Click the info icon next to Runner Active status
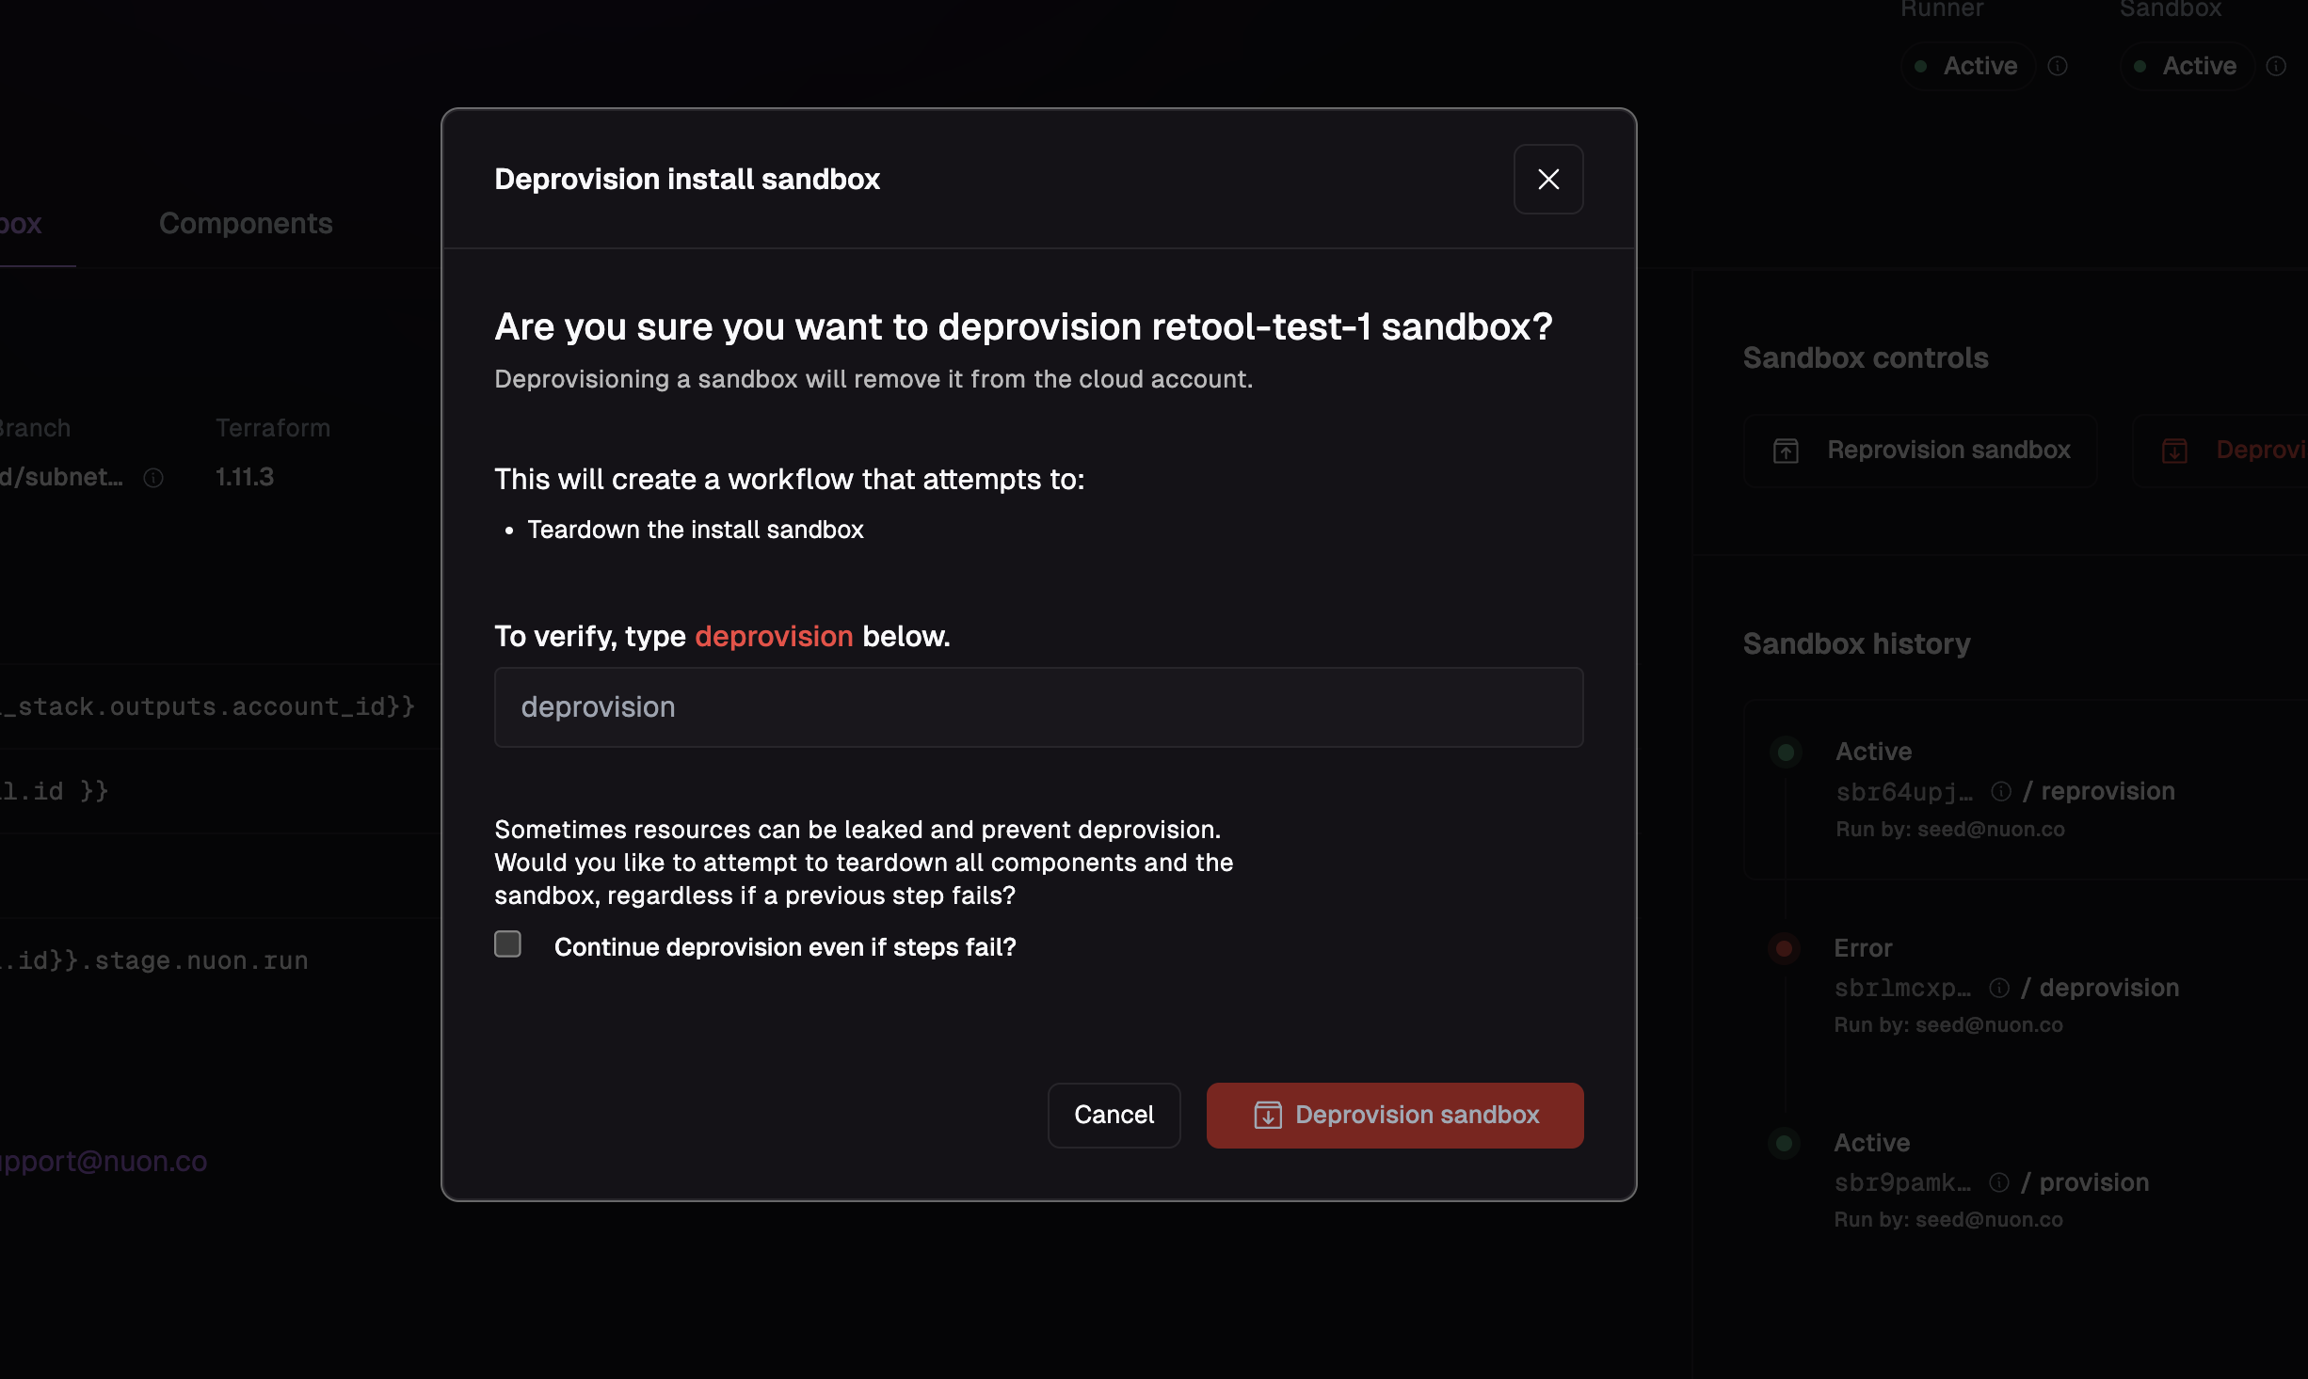2308x1379 pixels. [2058, 66]
